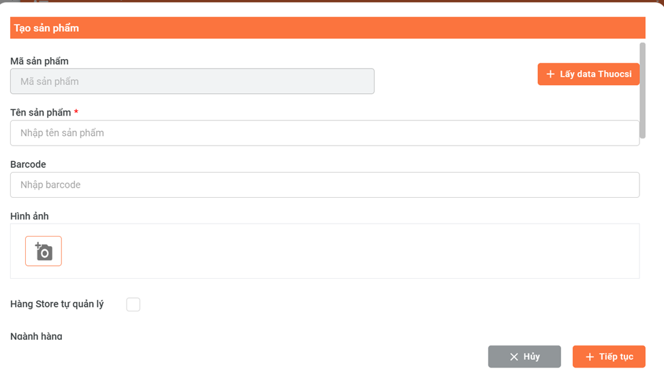Enable the Hàng Store tự quản lý checkbox
The height and width of the screenshot is (378, 664).
click(133, 305)
